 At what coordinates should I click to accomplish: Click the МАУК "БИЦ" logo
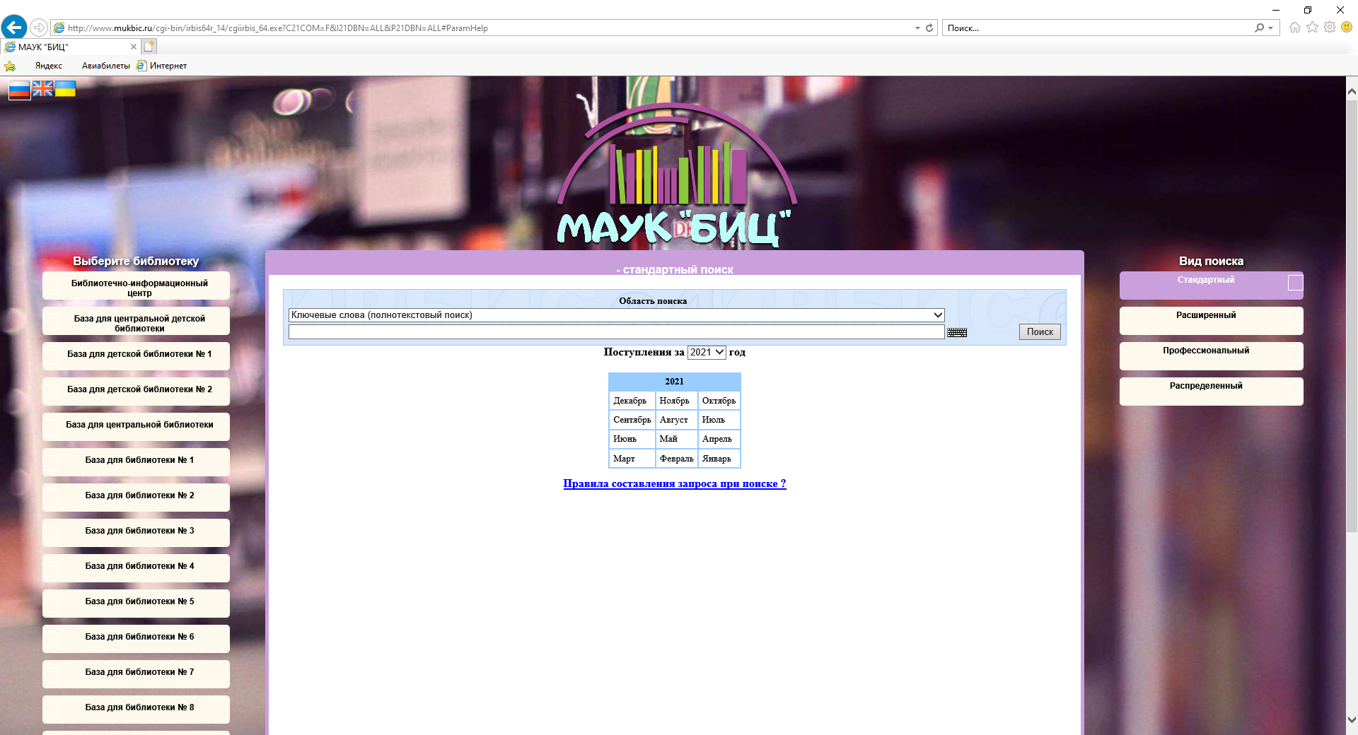(x=675, y=177)
